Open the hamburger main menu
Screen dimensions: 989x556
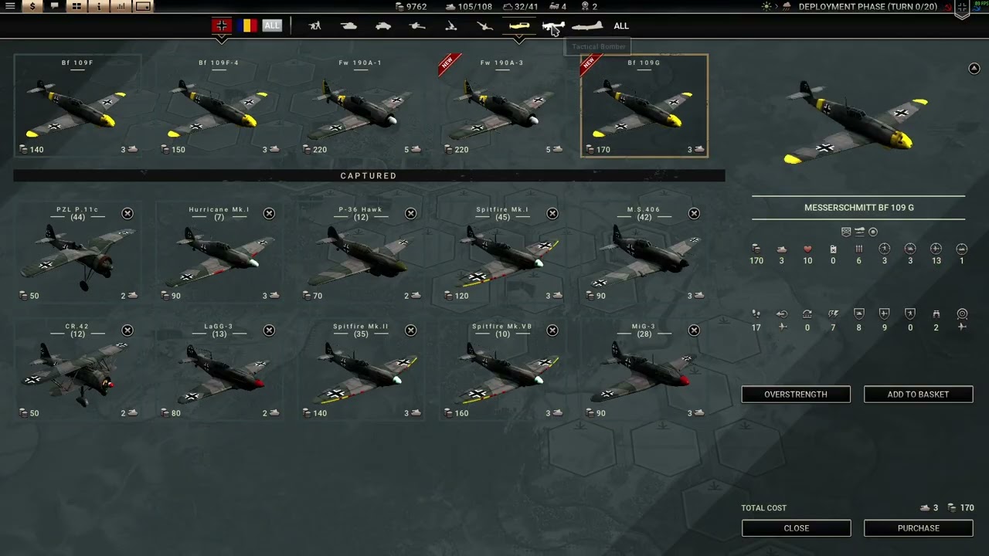[x=10, y=6]
